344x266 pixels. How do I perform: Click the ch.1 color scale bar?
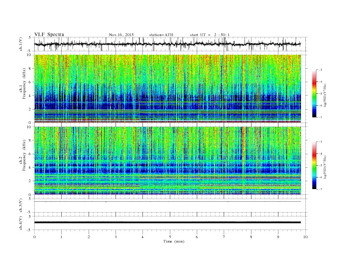coord(314,93)
